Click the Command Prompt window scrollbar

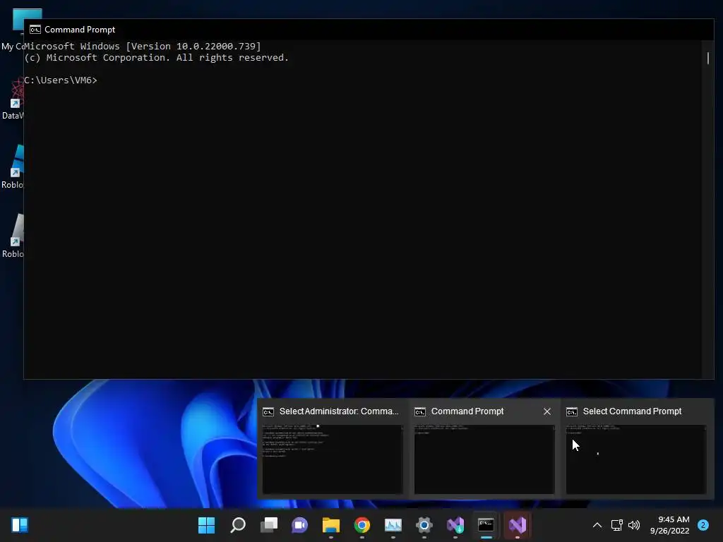[x=707, y=209]
